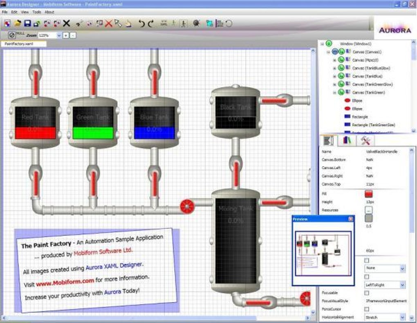Open the Edit menu
This screenshot has width=417, height=323.
click(14, 12)
